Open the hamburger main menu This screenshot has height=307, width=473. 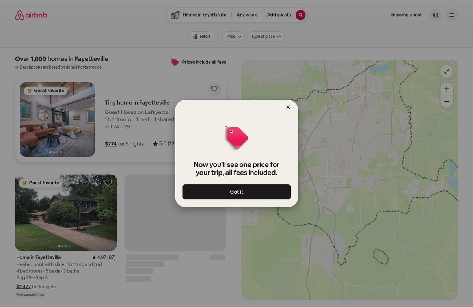pyautogui.click(x=452, y=15)
